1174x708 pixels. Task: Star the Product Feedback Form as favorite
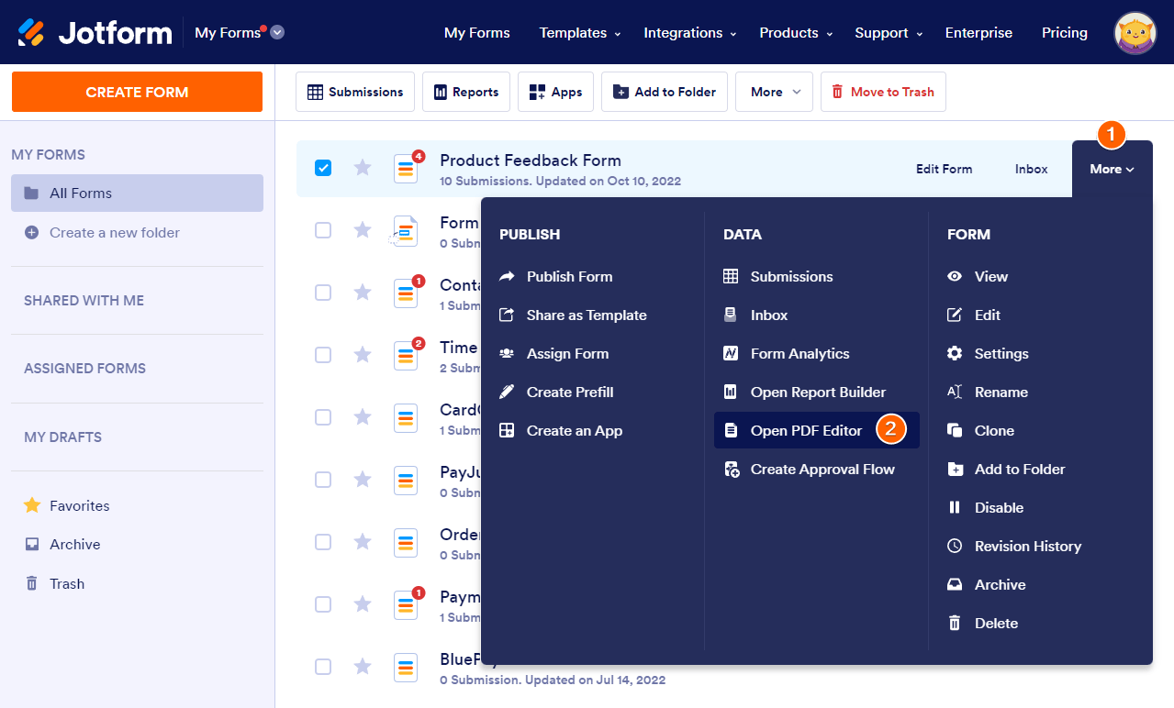363,168
